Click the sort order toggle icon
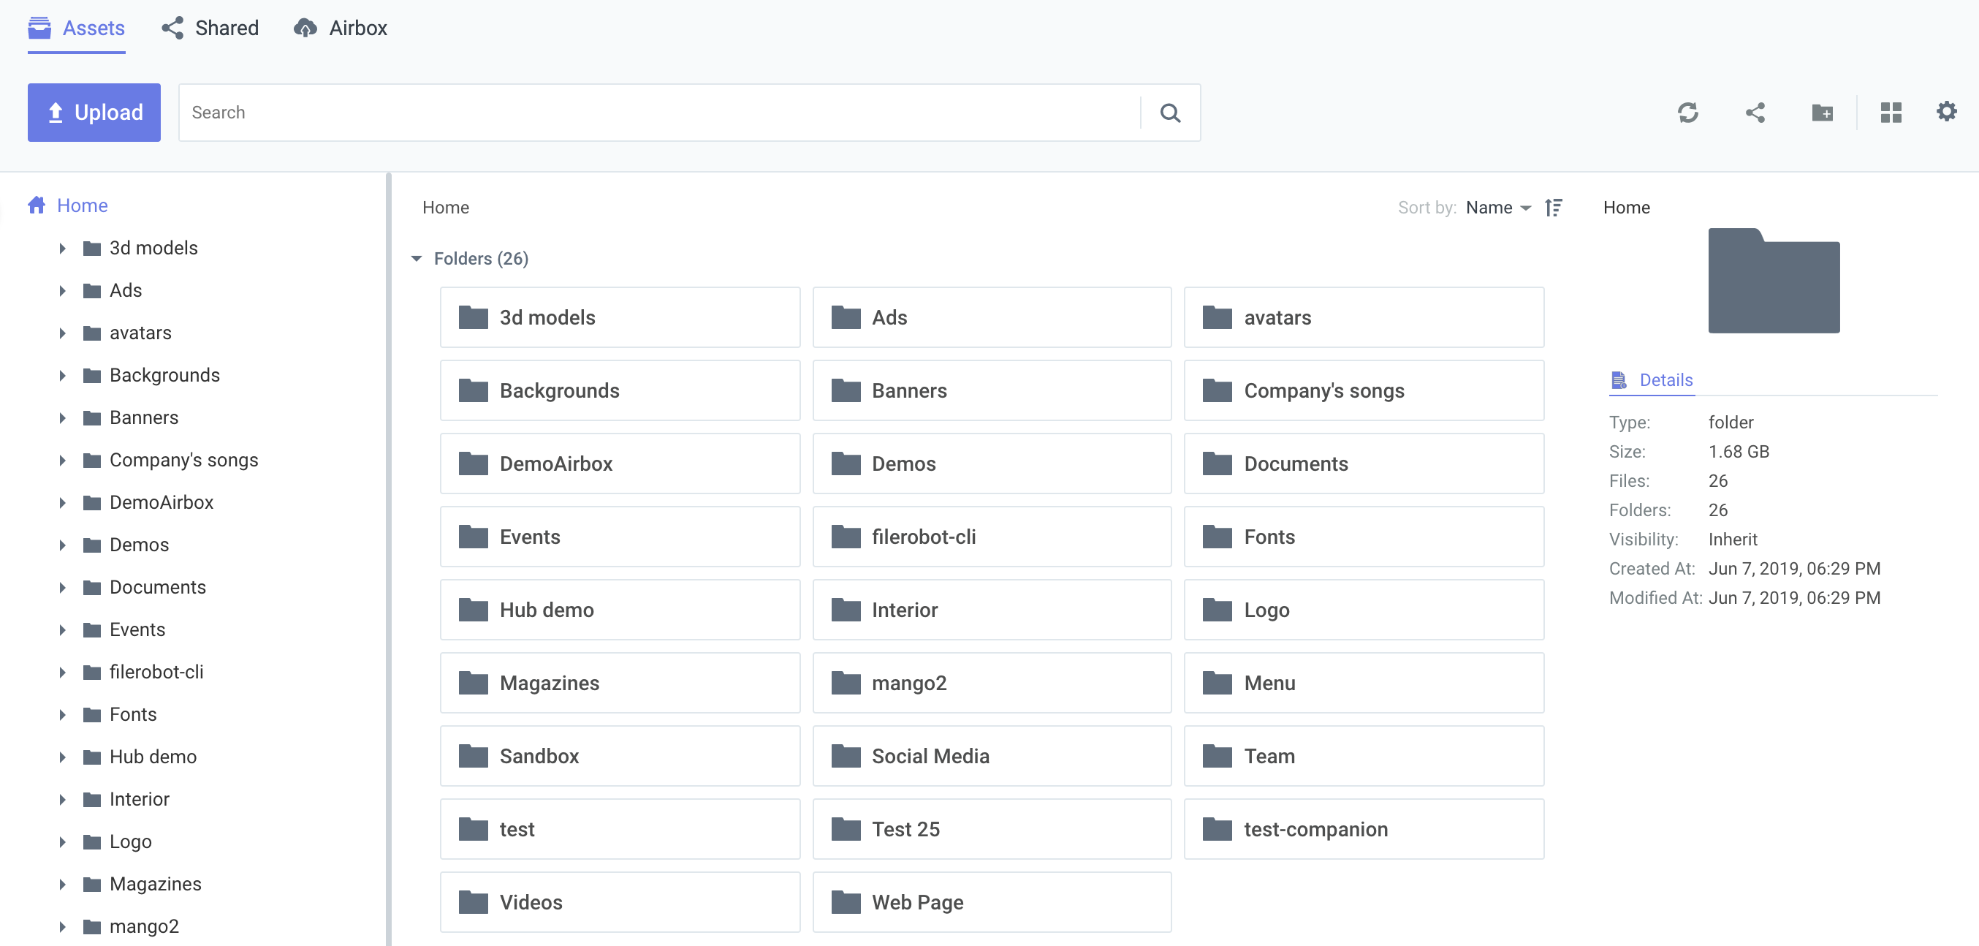 coord(1554,207)
